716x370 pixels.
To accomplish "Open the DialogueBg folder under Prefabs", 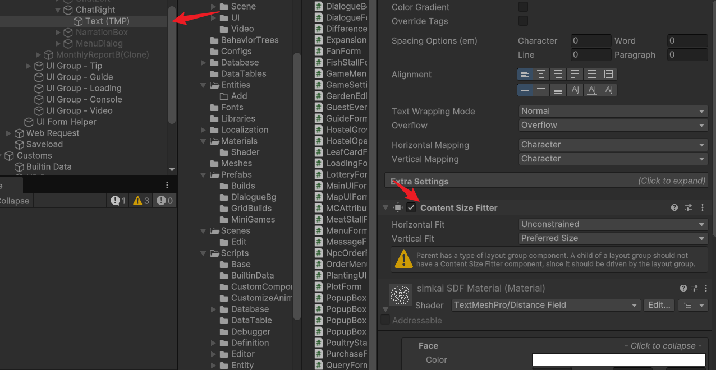I will [x=254, y=197].
